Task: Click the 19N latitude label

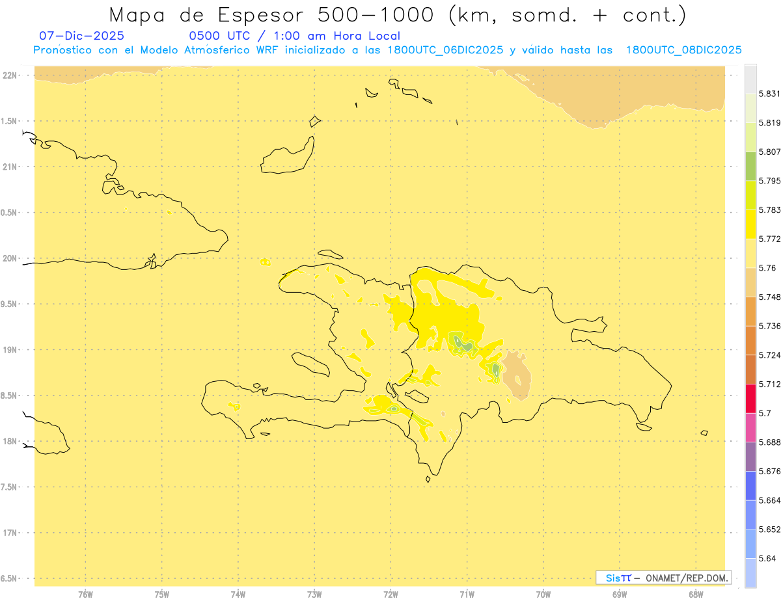Action: pos(10,350)
